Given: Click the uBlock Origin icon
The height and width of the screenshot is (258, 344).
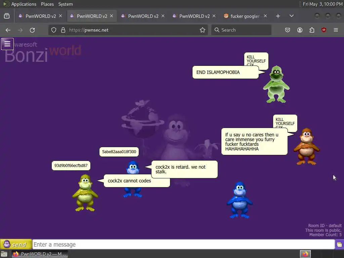Looking at the screenshot, I should [324, 30].
